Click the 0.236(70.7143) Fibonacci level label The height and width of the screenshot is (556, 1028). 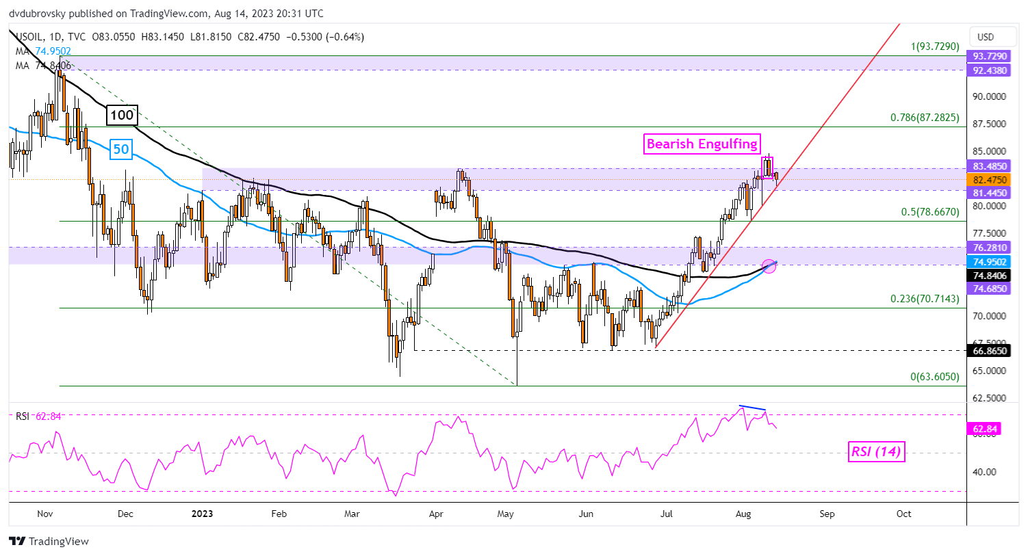925,299
